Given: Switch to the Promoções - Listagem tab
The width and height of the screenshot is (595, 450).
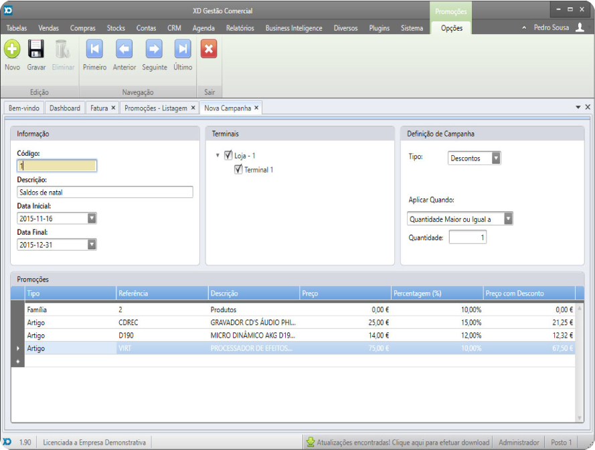Looking at the screenshot, I should pyautogui.click(x=155, y=108).
